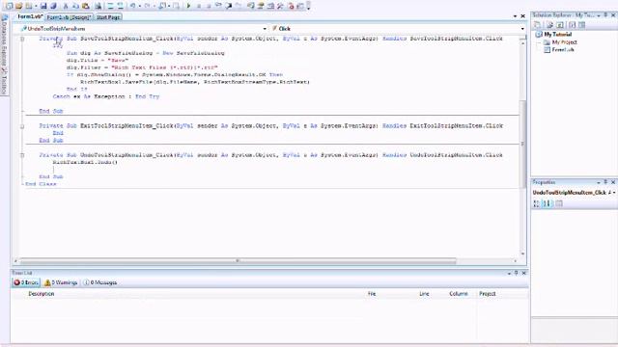Image resolution: width=618 pixels, height=347 pixels.
Task: Toggle the 0 Errors filter button
Action: click(26, 282)
